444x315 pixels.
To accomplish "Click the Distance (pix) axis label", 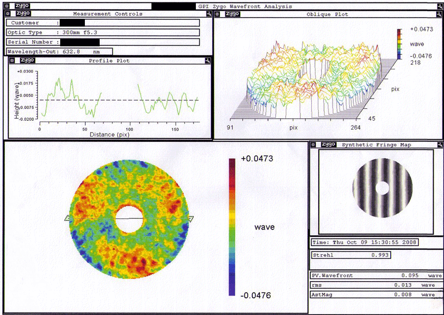I will 110,135.
